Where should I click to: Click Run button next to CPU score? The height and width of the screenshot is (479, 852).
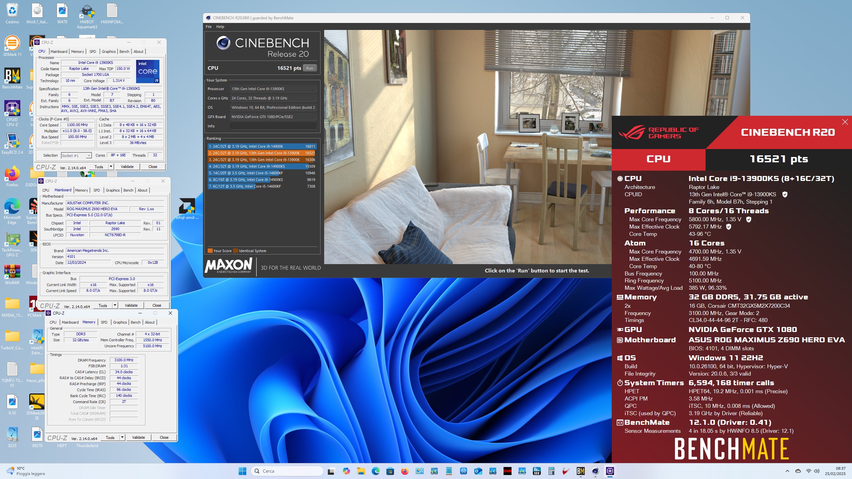click(310, 68)
